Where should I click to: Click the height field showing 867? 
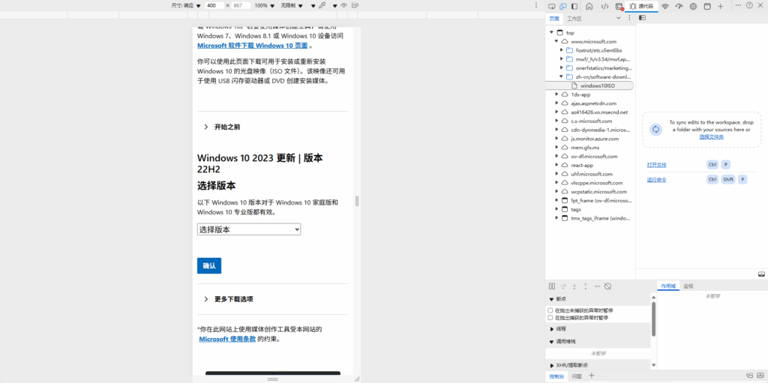(241, 5)
